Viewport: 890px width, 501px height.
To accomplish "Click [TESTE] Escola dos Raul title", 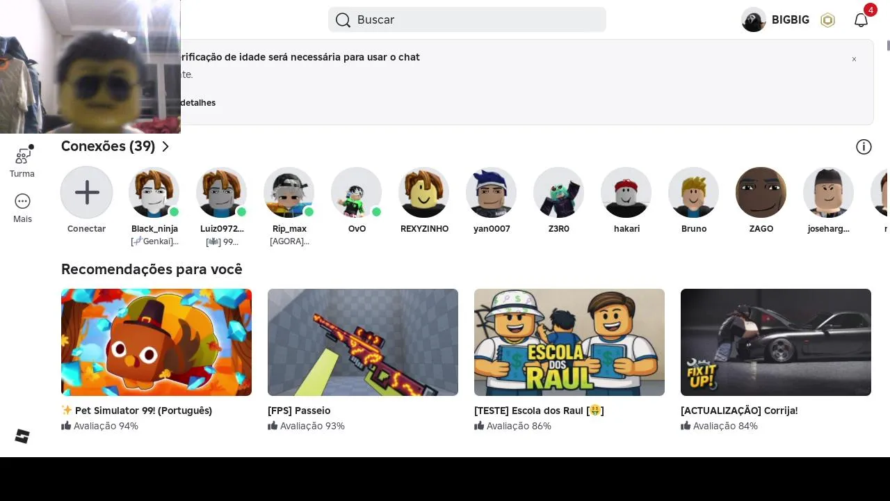I will (539, 411).
